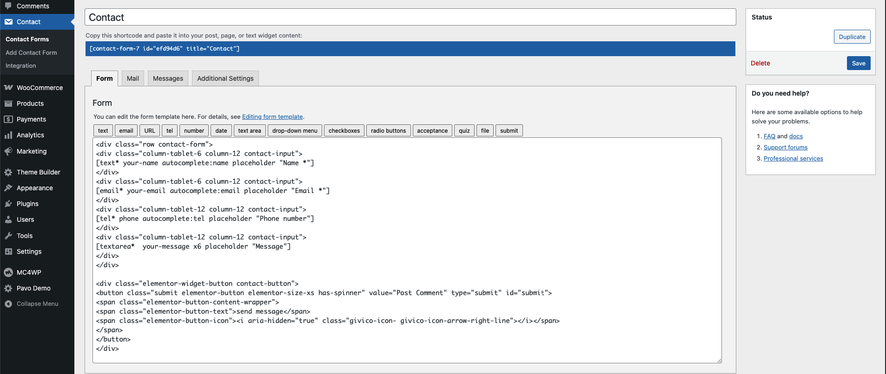The height and width of the screenshot is (374, 886).
Task: Click the WooCommerce icon in sidebar
Action: pos(8,88)
